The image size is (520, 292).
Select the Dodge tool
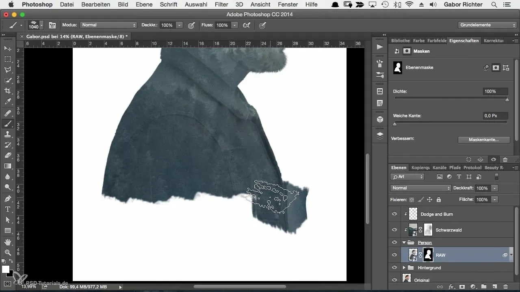[x=7, y=187]
